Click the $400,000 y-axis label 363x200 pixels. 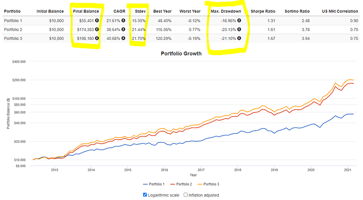point(19,61)
